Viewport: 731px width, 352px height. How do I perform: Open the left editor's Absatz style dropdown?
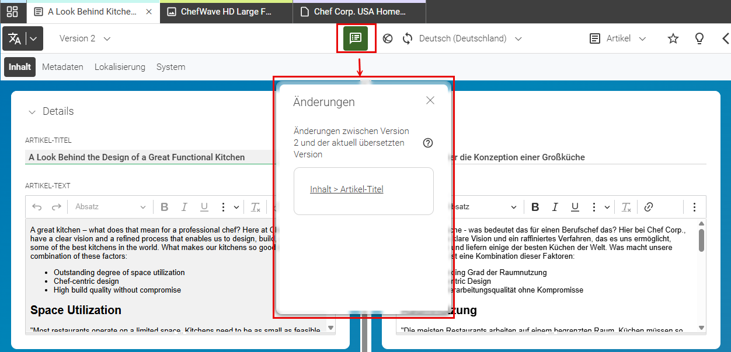tap(110, 207)
